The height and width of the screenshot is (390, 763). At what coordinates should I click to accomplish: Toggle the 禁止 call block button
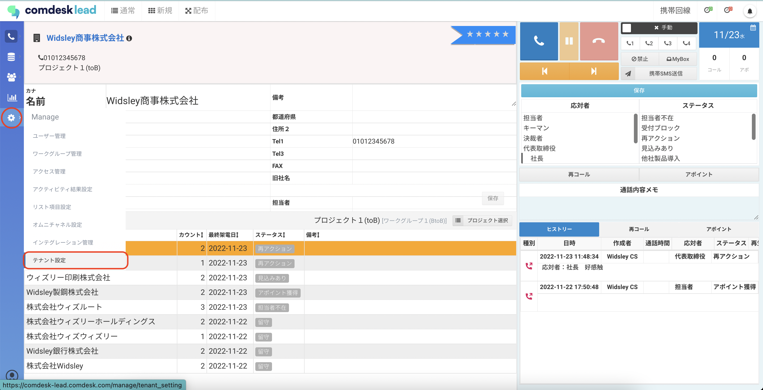click(x=640, y=59)
